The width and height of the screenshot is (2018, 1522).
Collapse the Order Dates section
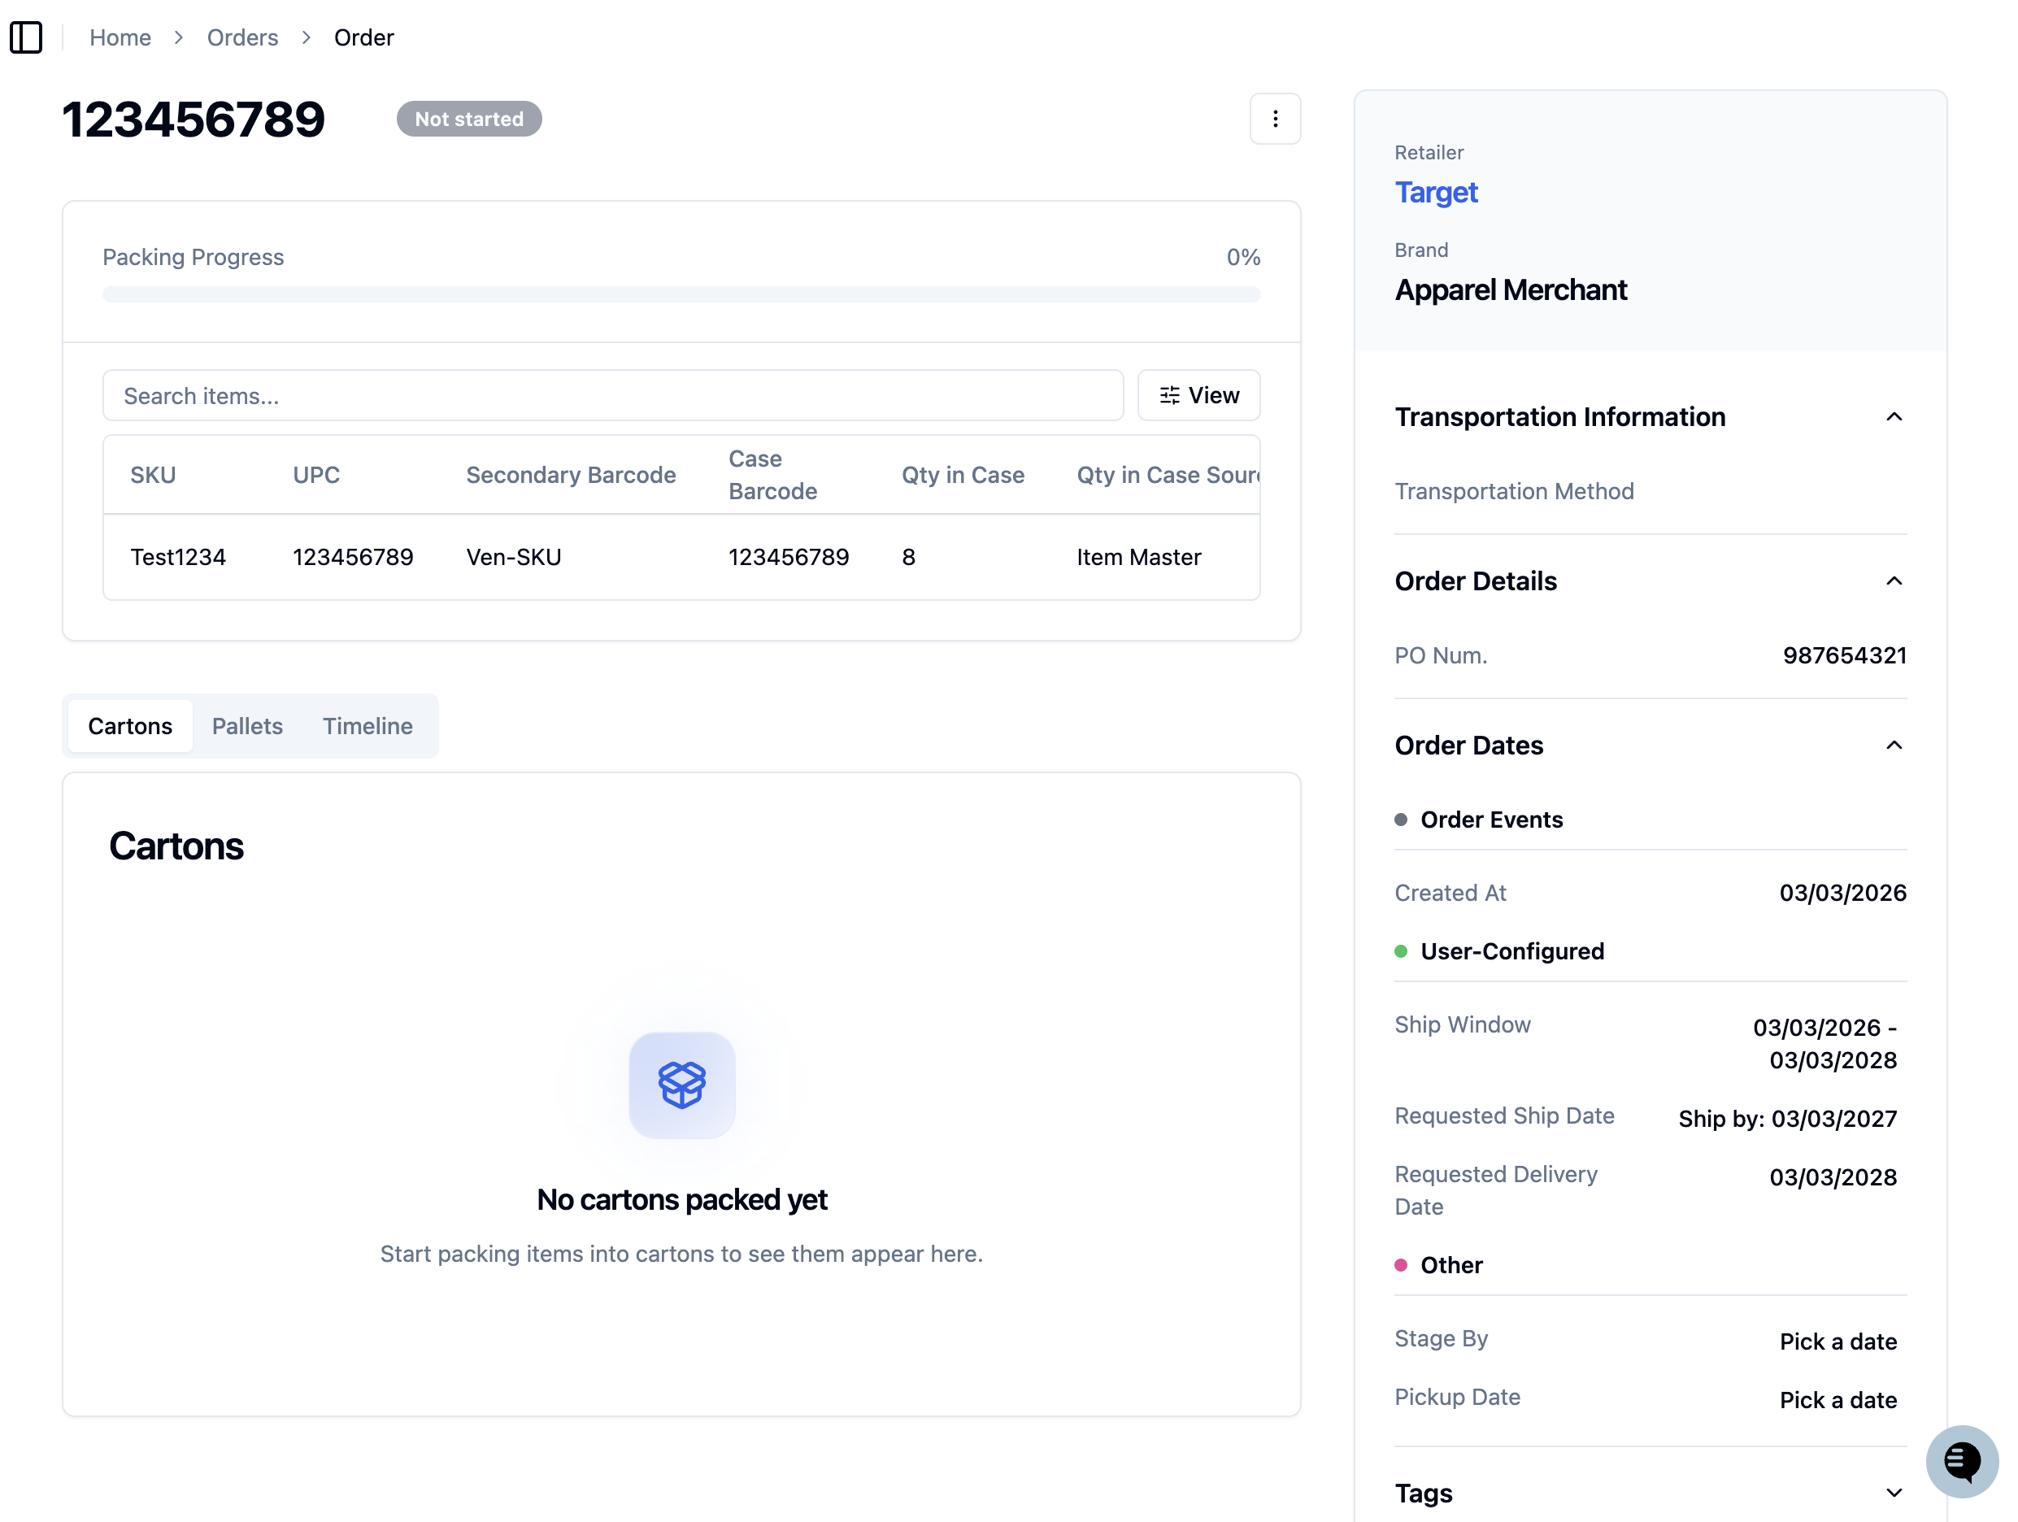point(1894,746)
